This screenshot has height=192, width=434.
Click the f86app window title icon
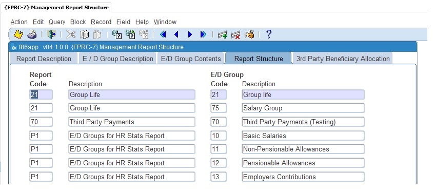click(x=14, y=47)
